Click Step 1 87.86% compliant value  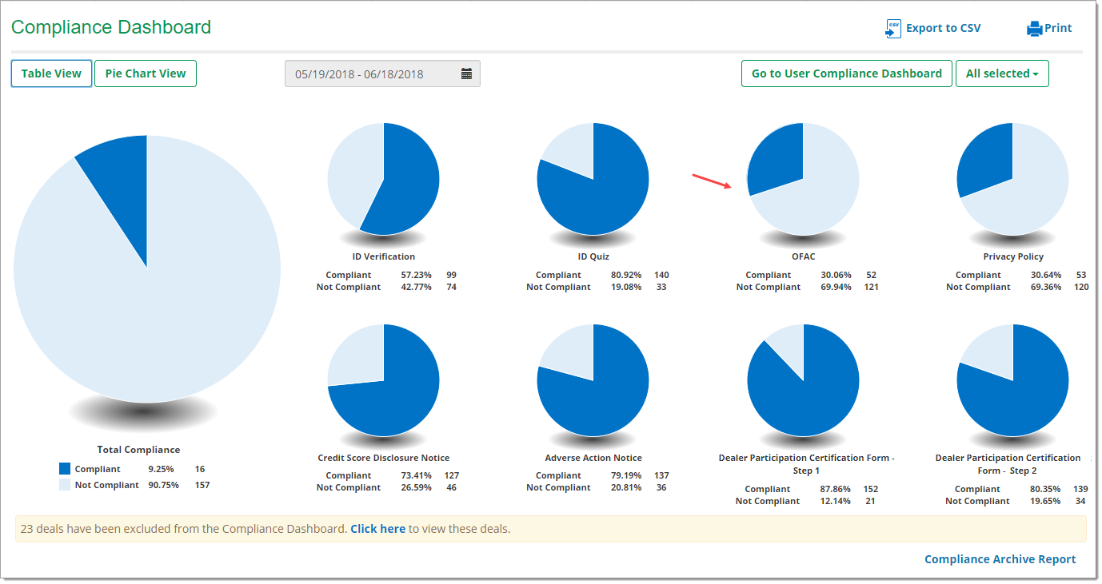pyautogui.click(x=836, y=489)
